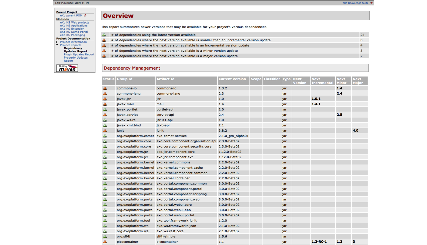Click the Current Version column header

click(x=233, y=81)
